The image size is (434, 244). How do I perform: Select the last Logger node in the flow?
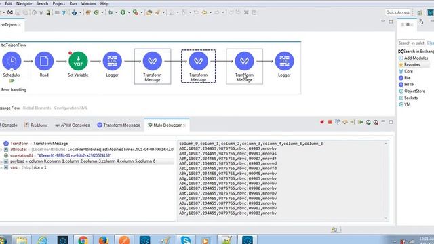pos(284,61)
